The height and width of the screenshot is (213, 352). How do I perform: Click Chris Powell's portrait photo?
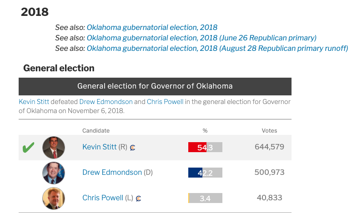pyautogui.click(x=54, y=198)
